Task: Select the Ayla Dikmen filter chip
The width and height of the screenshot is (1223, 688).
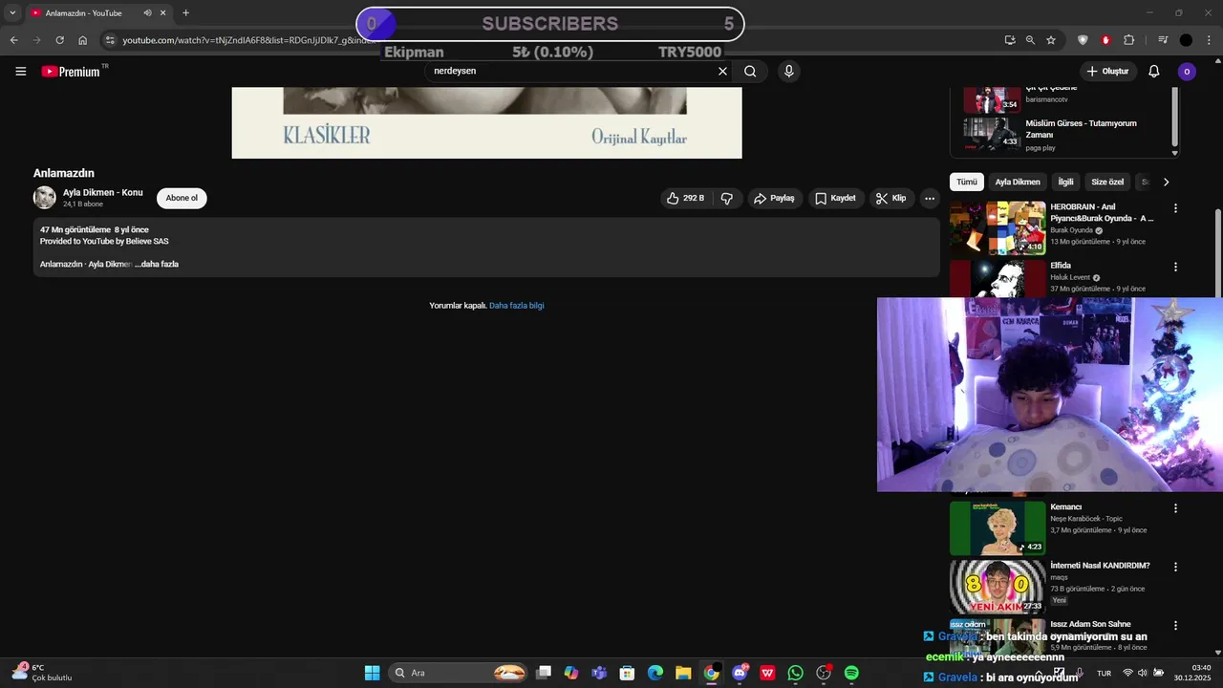Action: [x=1018, y=182]
